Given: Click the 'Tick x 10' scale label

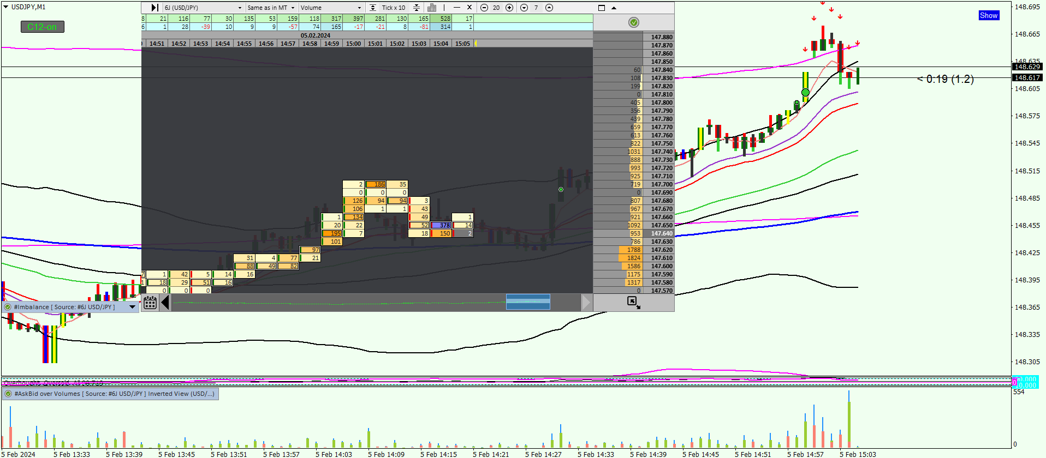Looking at the screenshot, I should (394, 8).
